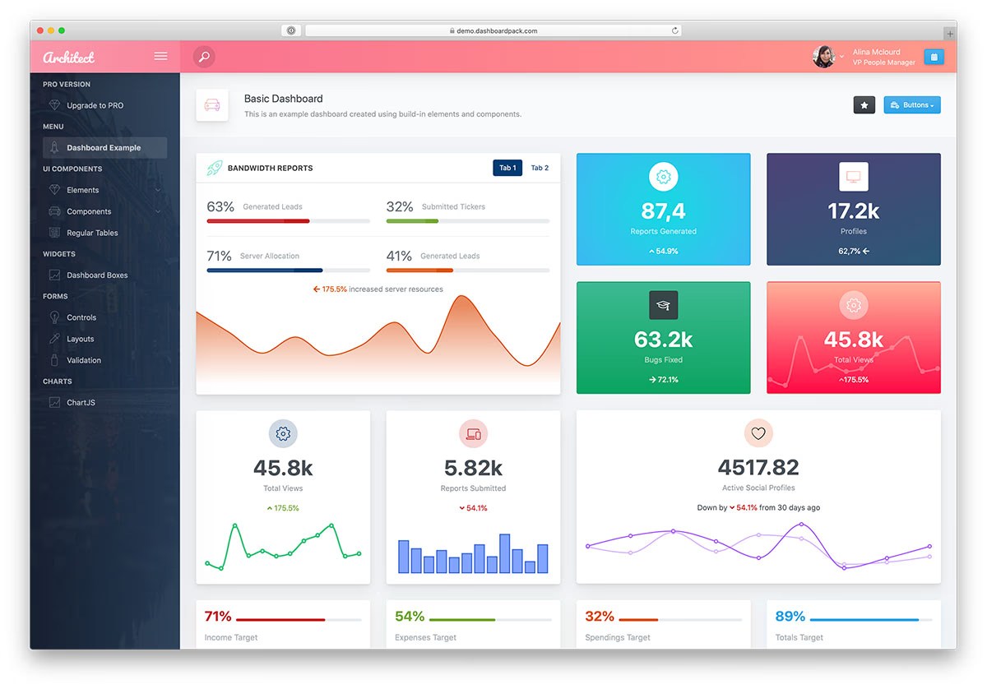Select the monitor icon on Profiles card
Screen dimensions: 987x689
coord(853,176)
